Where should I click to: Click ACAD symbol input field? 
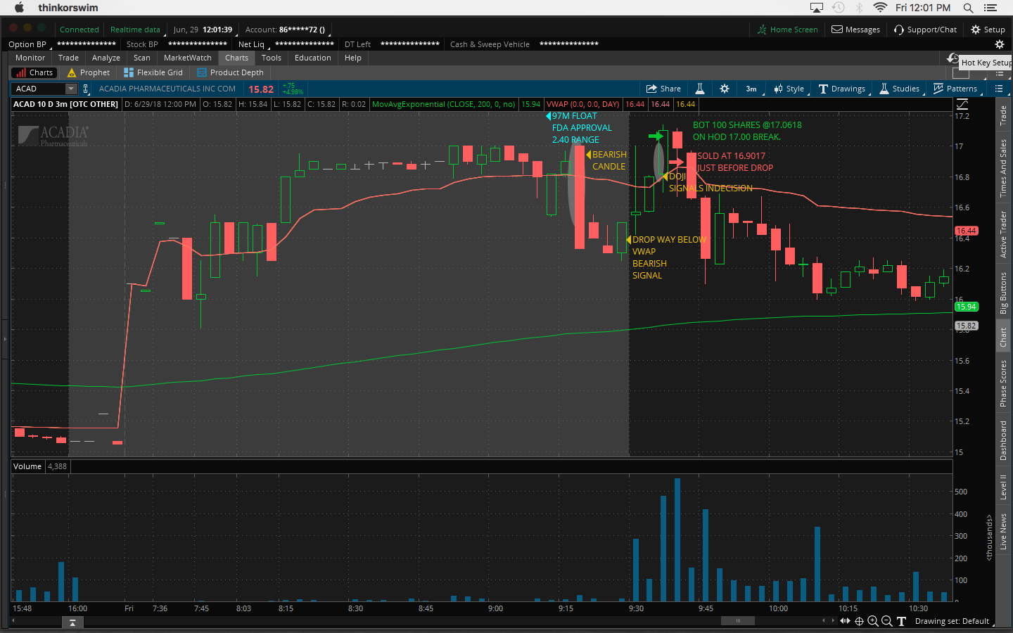pyautogui.click(x=39, y=89)
